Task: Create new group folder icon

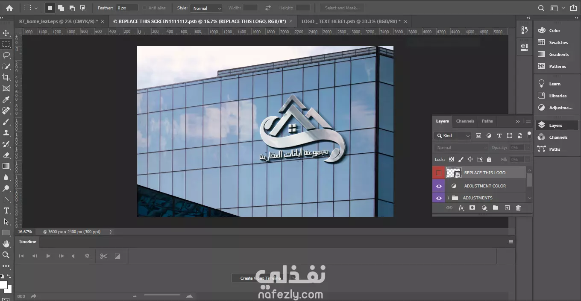Action: [x=495, y=208]
